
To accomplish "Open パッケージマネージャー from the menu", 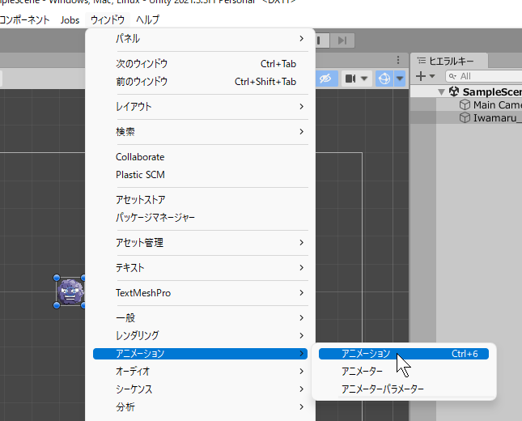I will (200, 218).
